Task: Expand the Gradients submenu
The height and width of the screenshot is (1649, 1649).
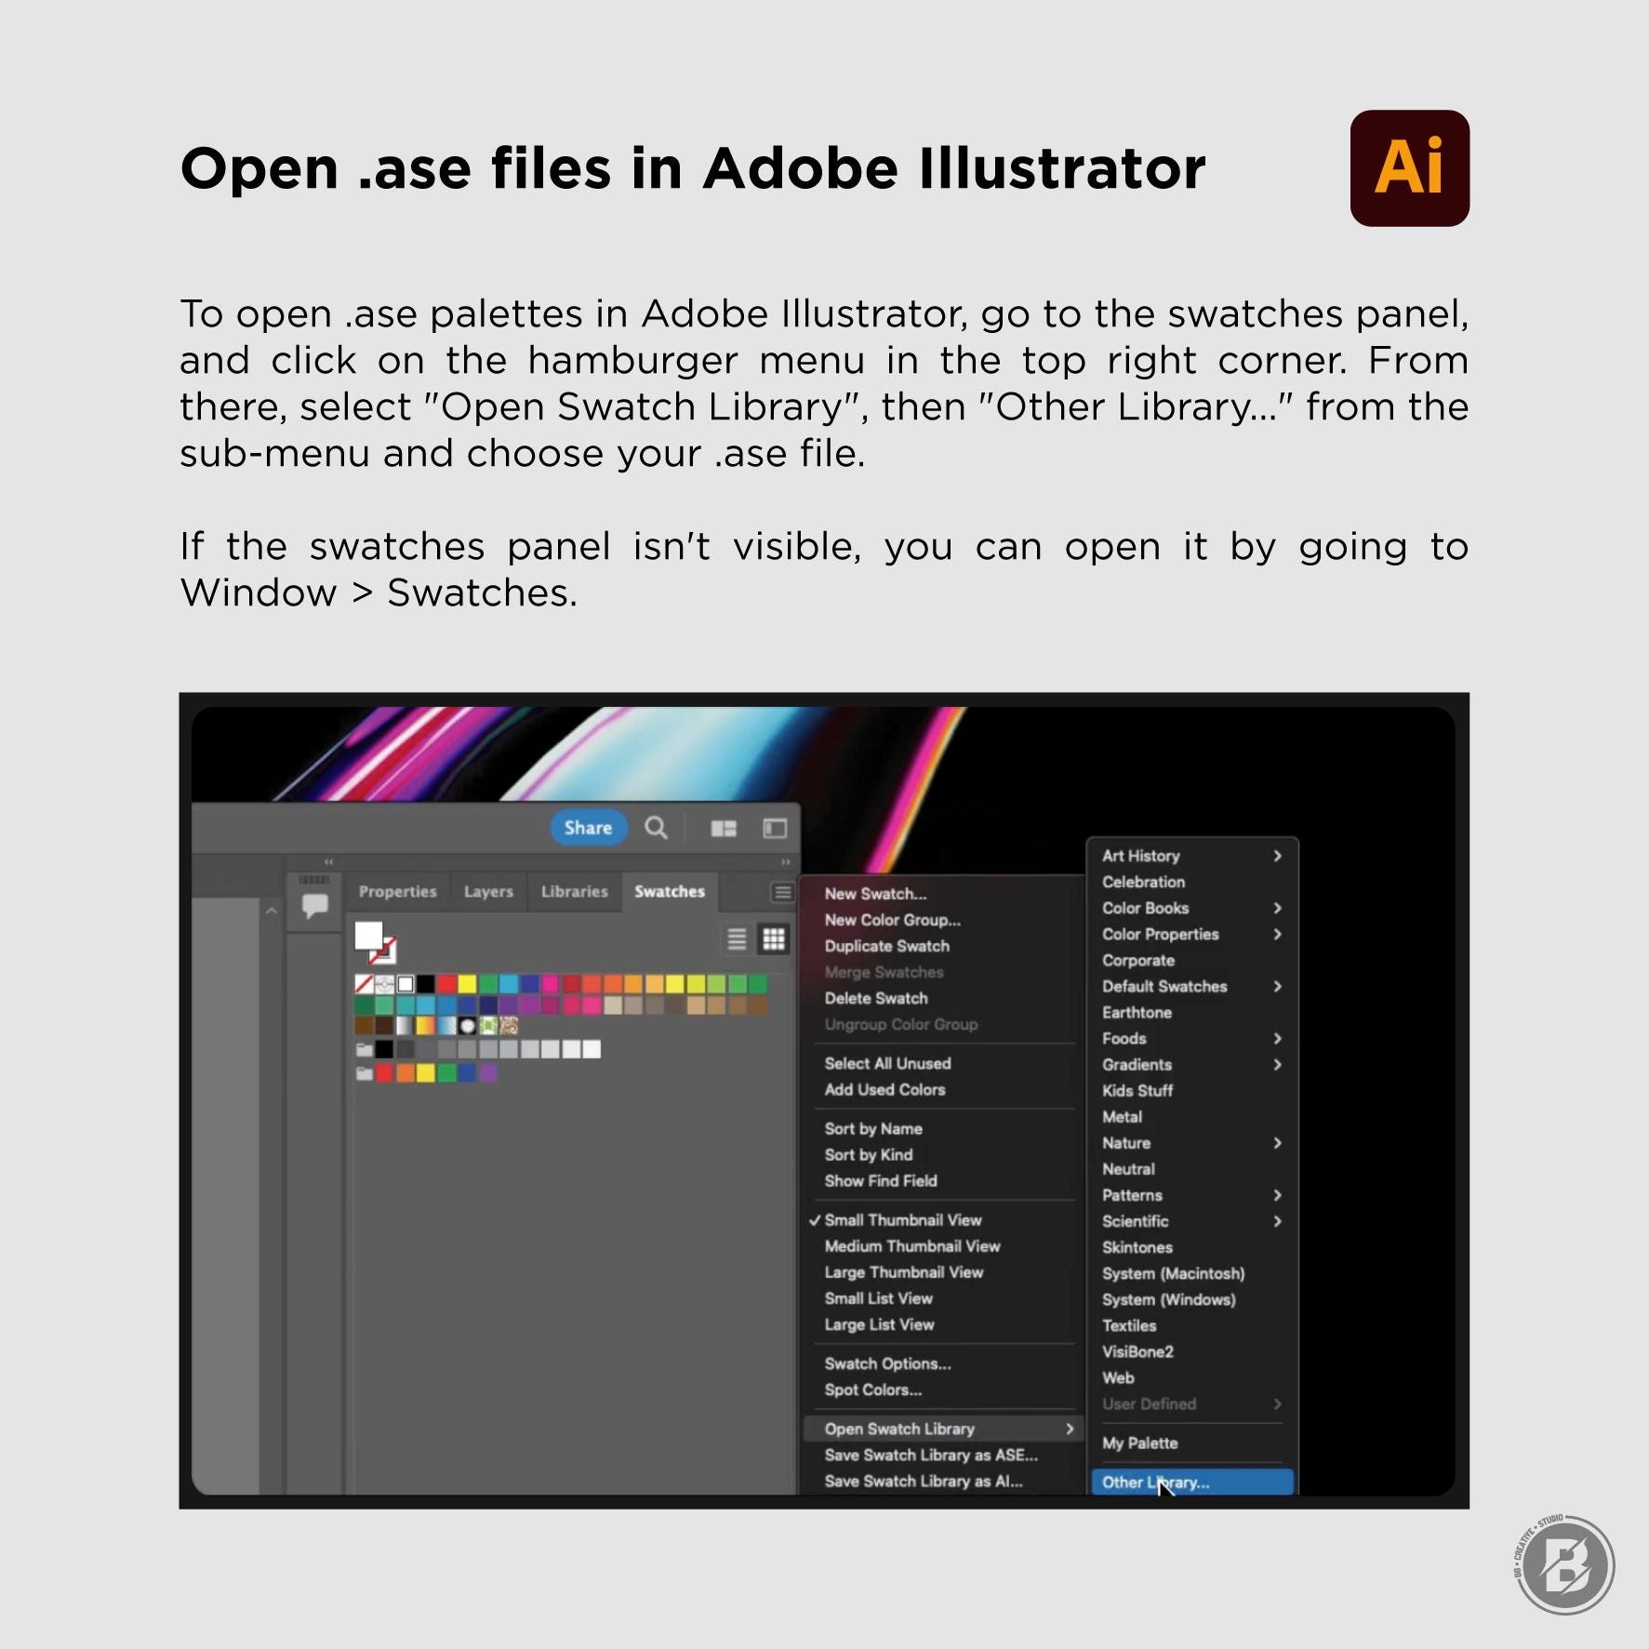Action: [1192, 1065]
